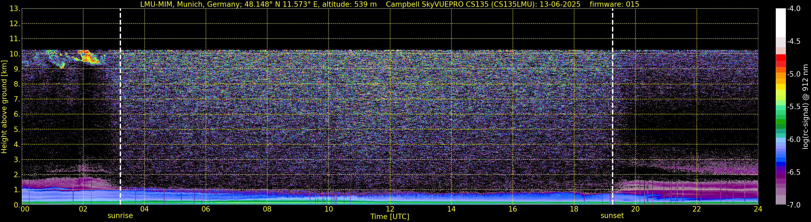Image resolution: width=811 pixels, height=222 pixels.
Task: Click the 8 km height tick label
Action: (16, 84)
